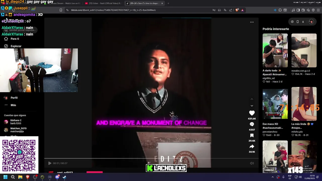
Task: Click the TikTok coin icon in top-right pill
Action: point(292,22)
